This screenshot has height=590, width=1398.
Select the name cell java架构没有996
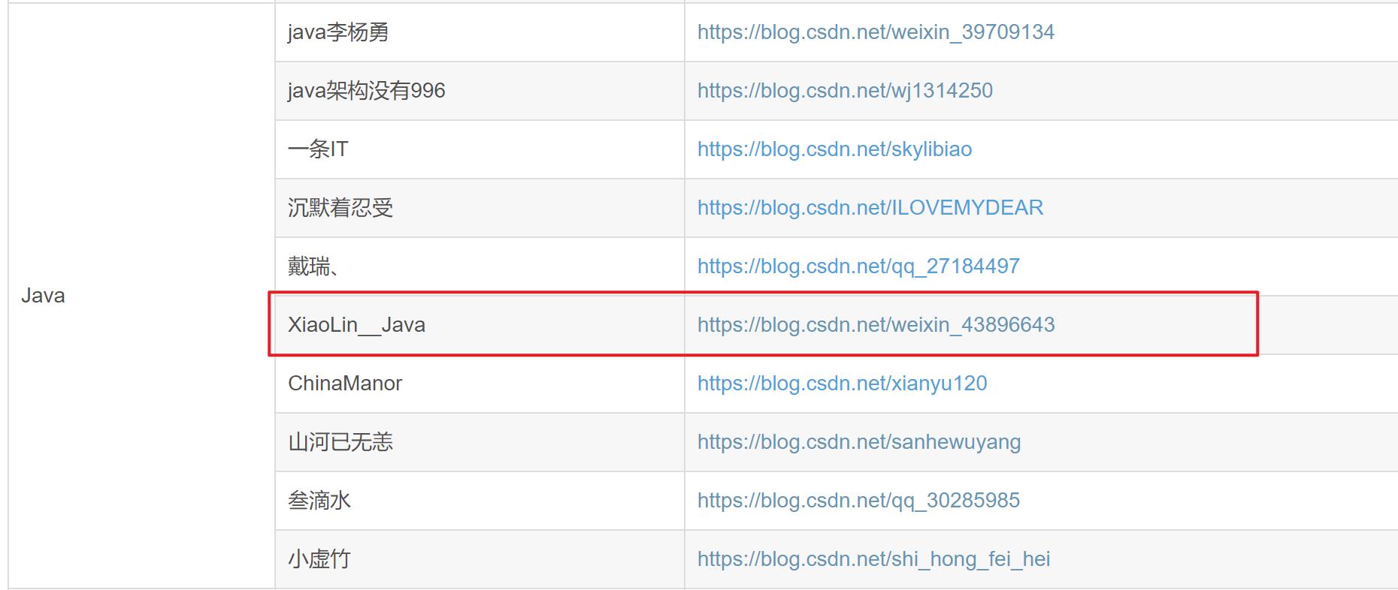(x=480, y=91)
